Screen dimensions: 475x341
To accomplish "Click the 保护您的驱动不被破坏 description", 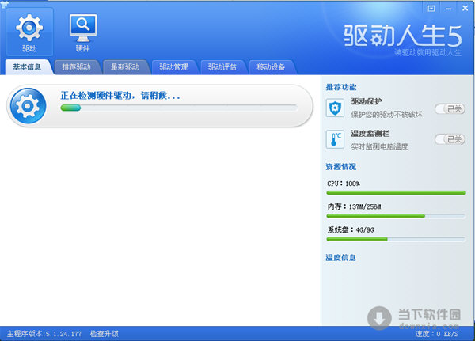I will (387, 115).
